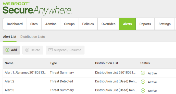176x94 pixels.
Task: Select the Alerts tab
Action: (127, 24)
